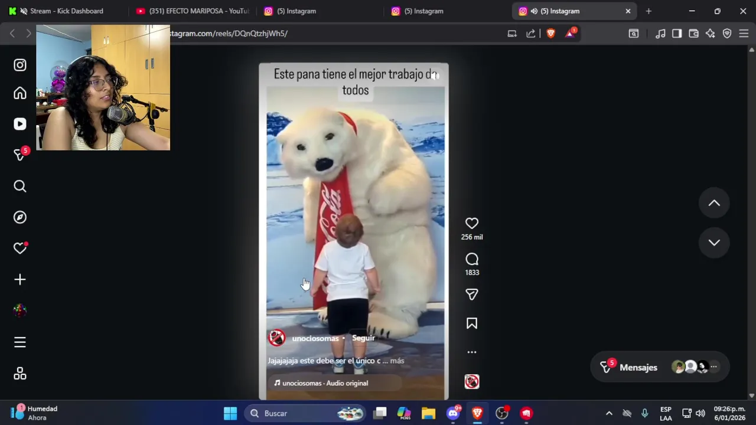
Task: Click the volume speaker tray icon
Action: [700, 413]
